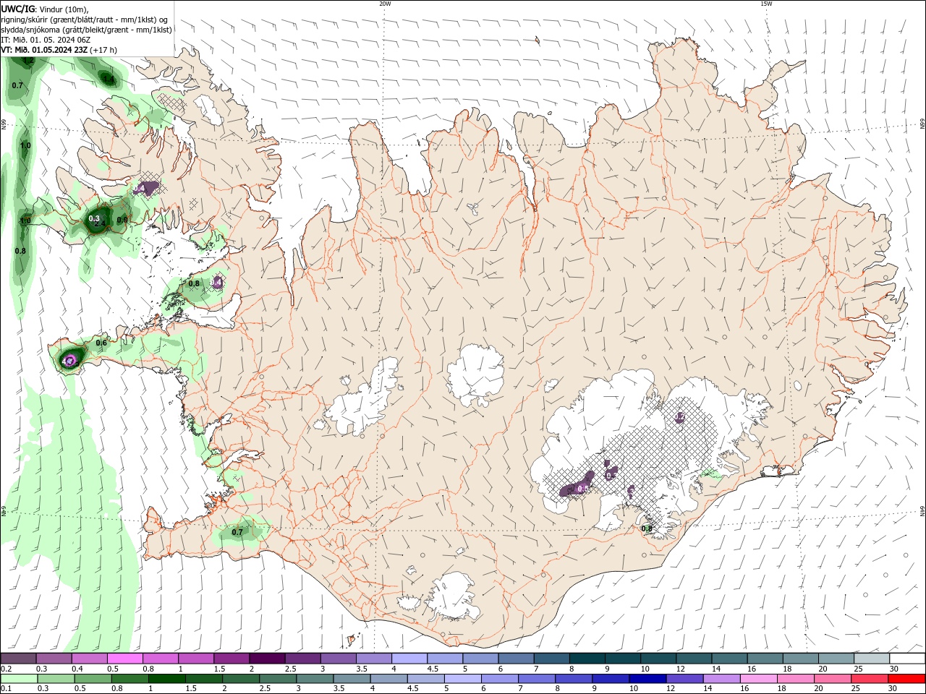Click the 0.2 label in the snow legend row
Image resolution: width=926 pixels, height=694 pixels.
7,669
